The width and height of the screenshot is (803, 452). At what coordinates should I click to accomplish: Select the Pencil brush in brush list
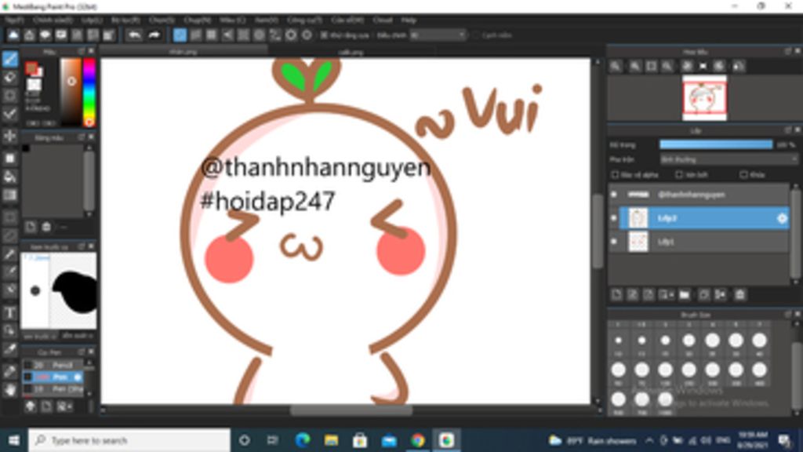click(x=53, y=365)
